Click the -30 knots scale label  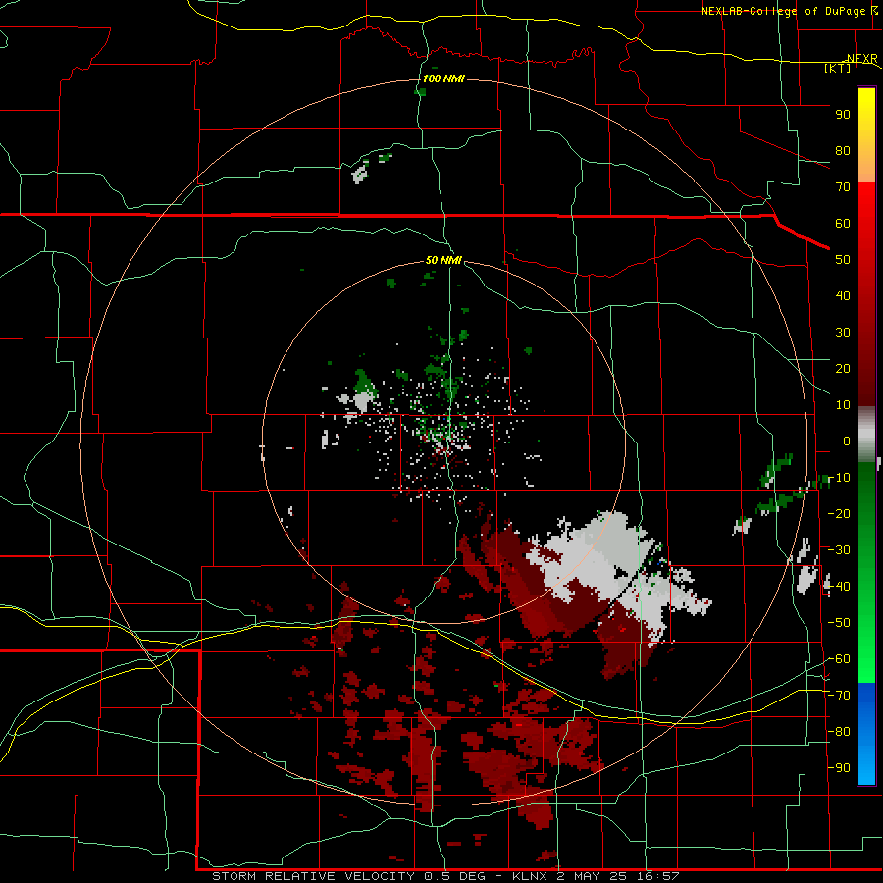839,550
